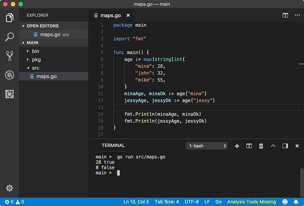Click fmt.Println(jessyAge, jessyOk) line
This screenshot has width=304, height=206.
[165, 121]
